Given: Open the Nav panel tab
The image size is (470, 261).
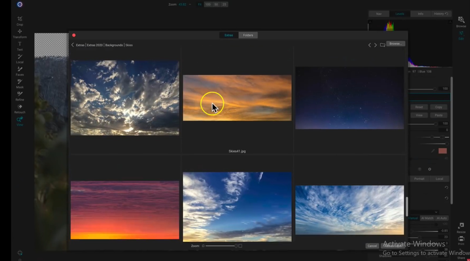Looking at the screenshot, I should tap(379, 14).
